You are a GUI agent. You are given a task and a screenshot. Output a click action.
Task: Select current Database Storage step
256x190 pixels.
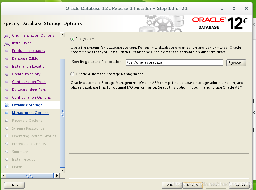point(27,105)
